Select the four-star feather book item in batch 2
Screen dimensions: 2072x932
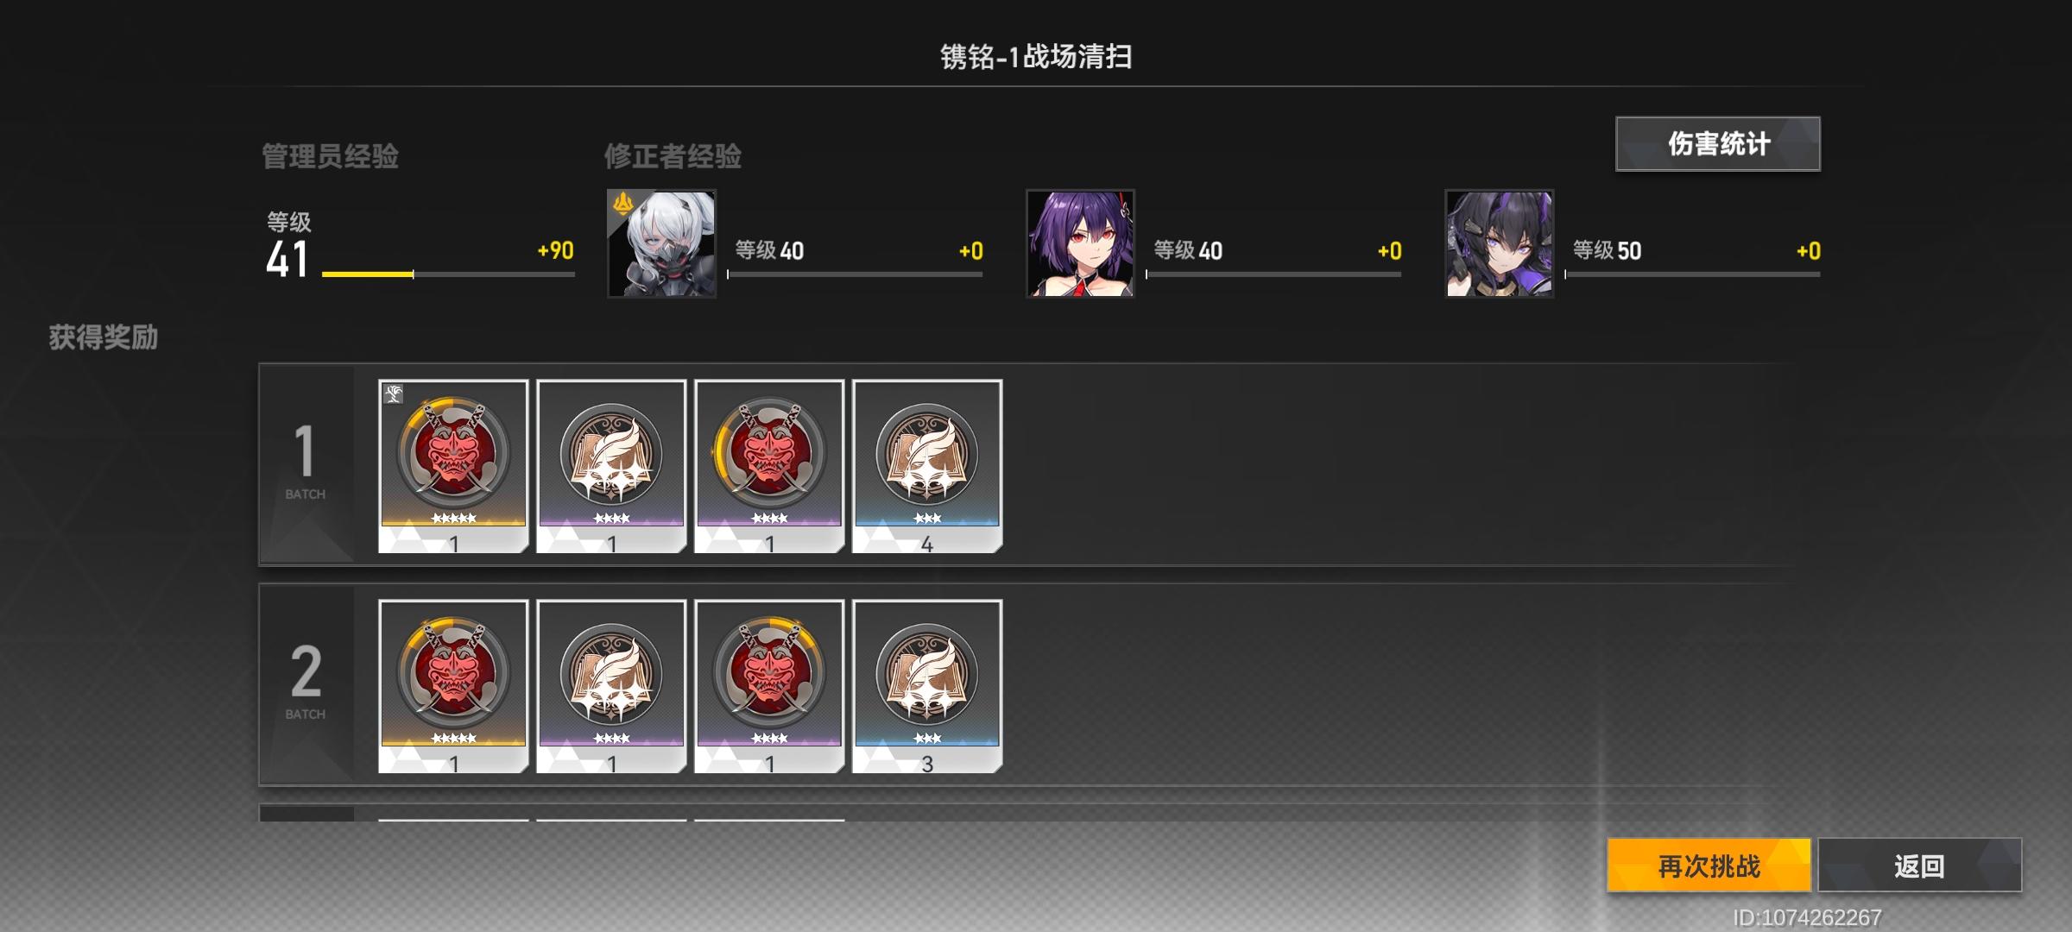611,686
